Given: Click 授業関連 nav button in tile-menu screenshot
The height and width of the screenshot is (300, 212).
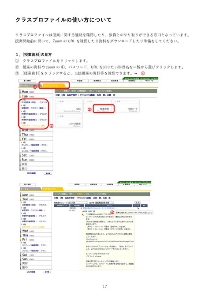Looking at the screenshot, I should pyautogui.click(x=97, y=81).
